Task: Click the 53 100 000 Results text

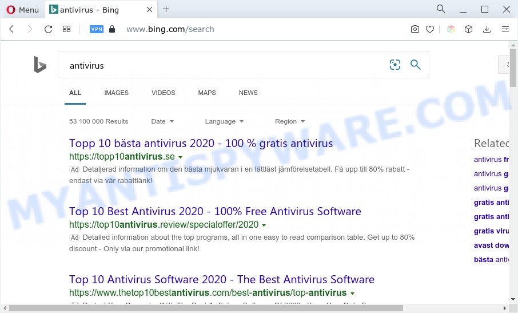Action: (98, 121)
